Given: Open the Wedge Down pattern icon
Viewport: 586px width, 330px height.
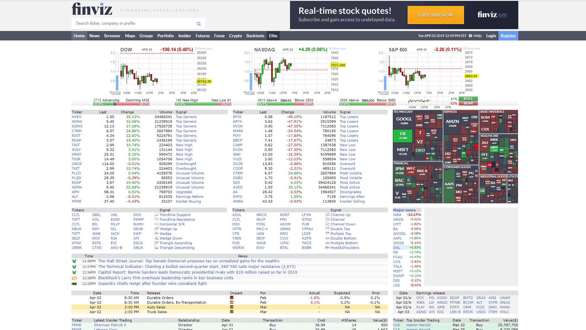Looking at the screenshot, I should coord(156,238).
